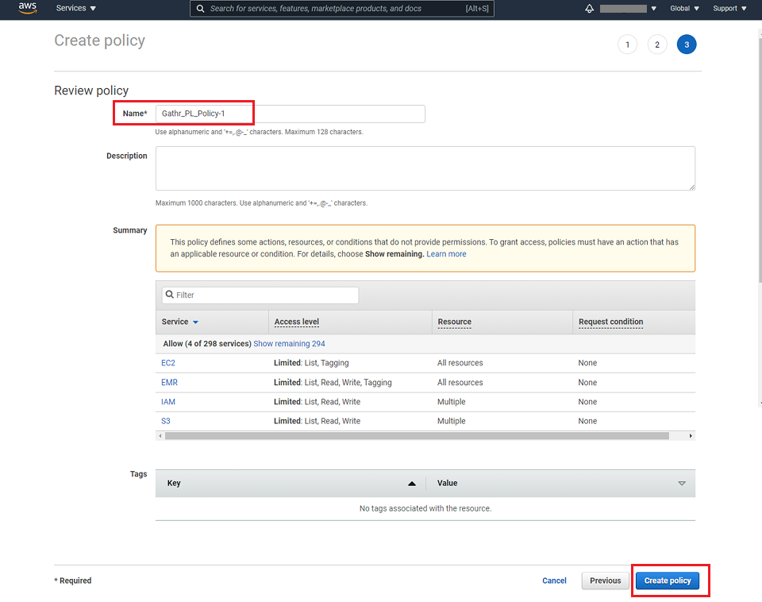
Task: Open the Learn more link
Action: pyautogui.click(x=446, y=254)
